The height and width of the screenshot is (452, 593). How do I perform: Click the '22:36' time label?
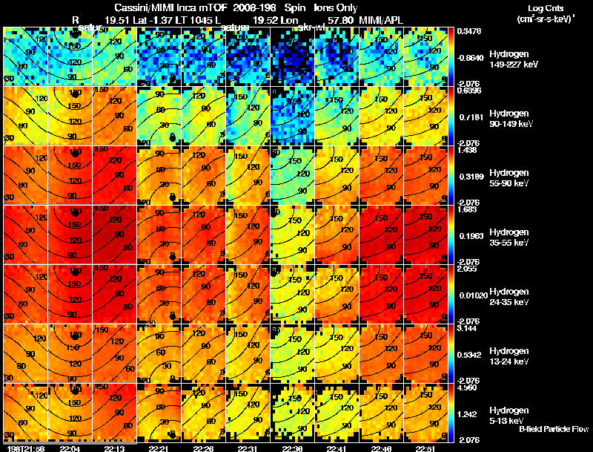click(292, 448)
